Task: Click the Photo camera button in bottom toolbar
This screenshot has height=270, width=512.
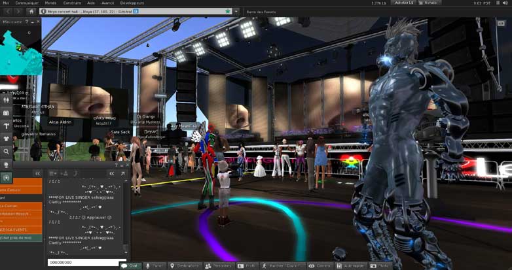Action: [x=381, y=266]
